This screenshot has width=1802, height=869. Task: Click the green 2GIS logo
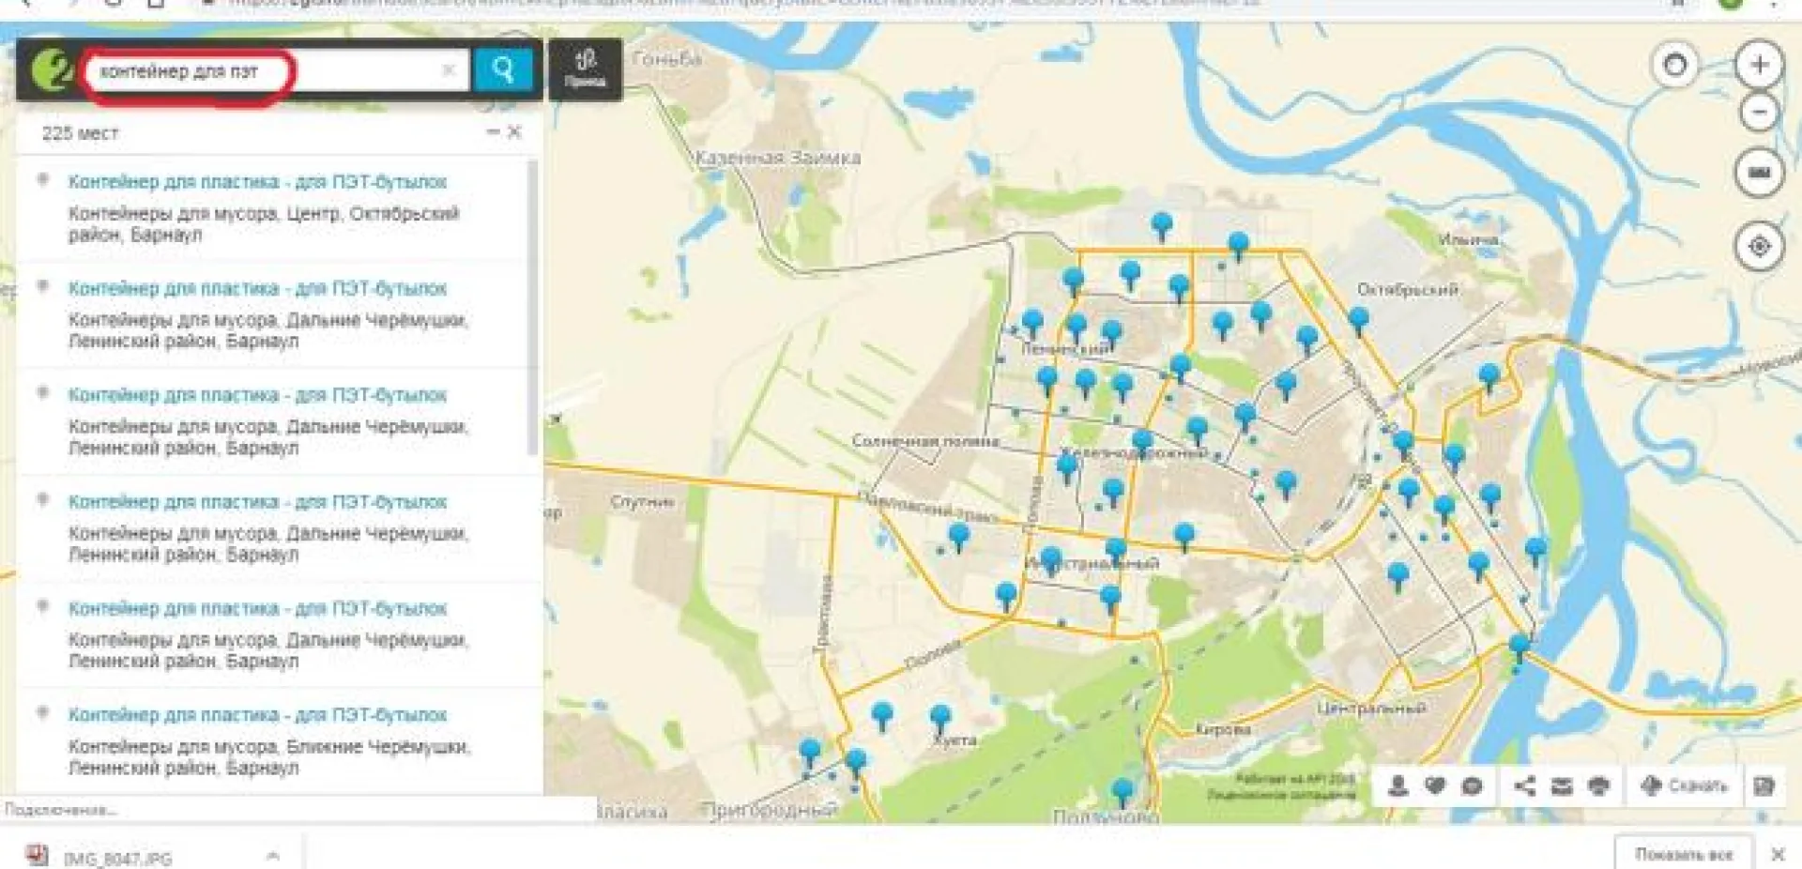pos(50,70)
